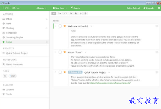Open the Inbox list icon
This screenshot has width=161, height=109.
4,19
